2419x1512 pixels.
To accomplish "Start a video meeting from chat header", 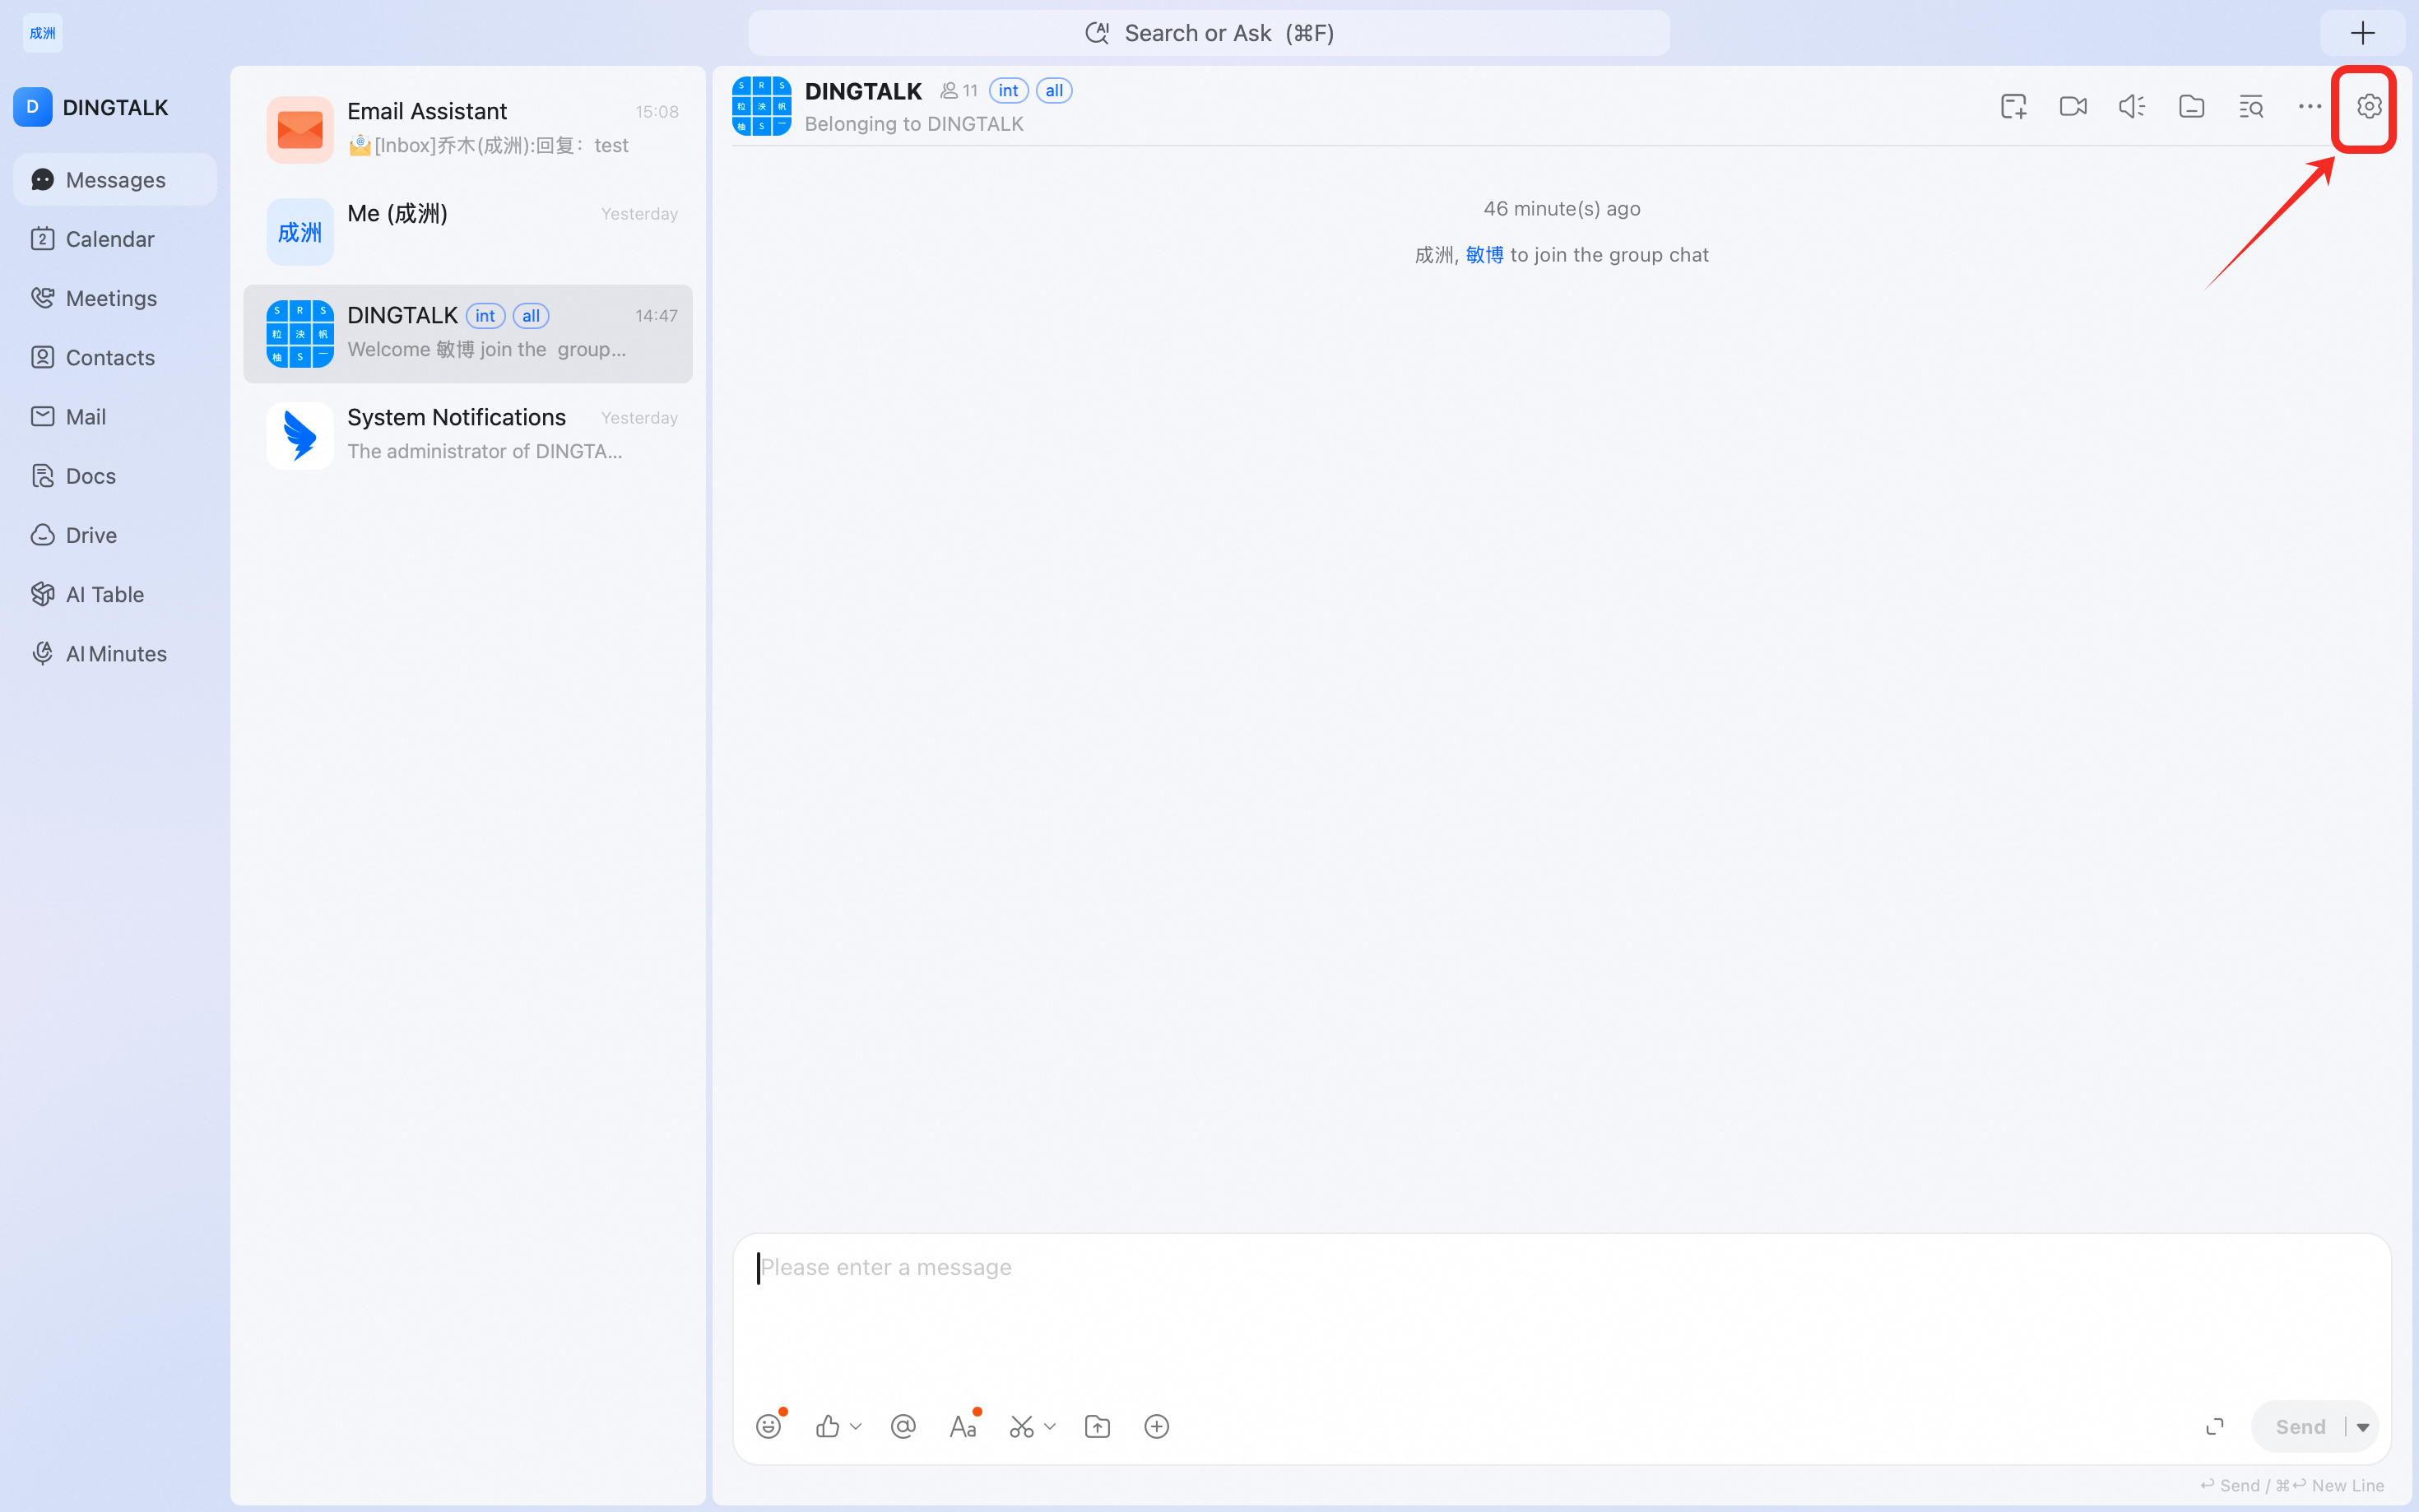I will coord(2073,106).
